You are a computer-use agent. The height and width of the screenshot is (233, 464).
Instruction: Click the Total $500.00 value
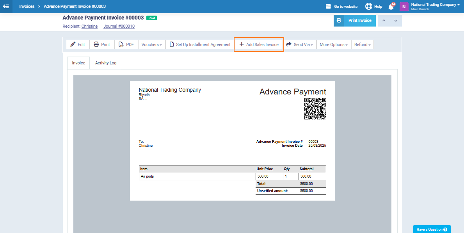(306, 184)
